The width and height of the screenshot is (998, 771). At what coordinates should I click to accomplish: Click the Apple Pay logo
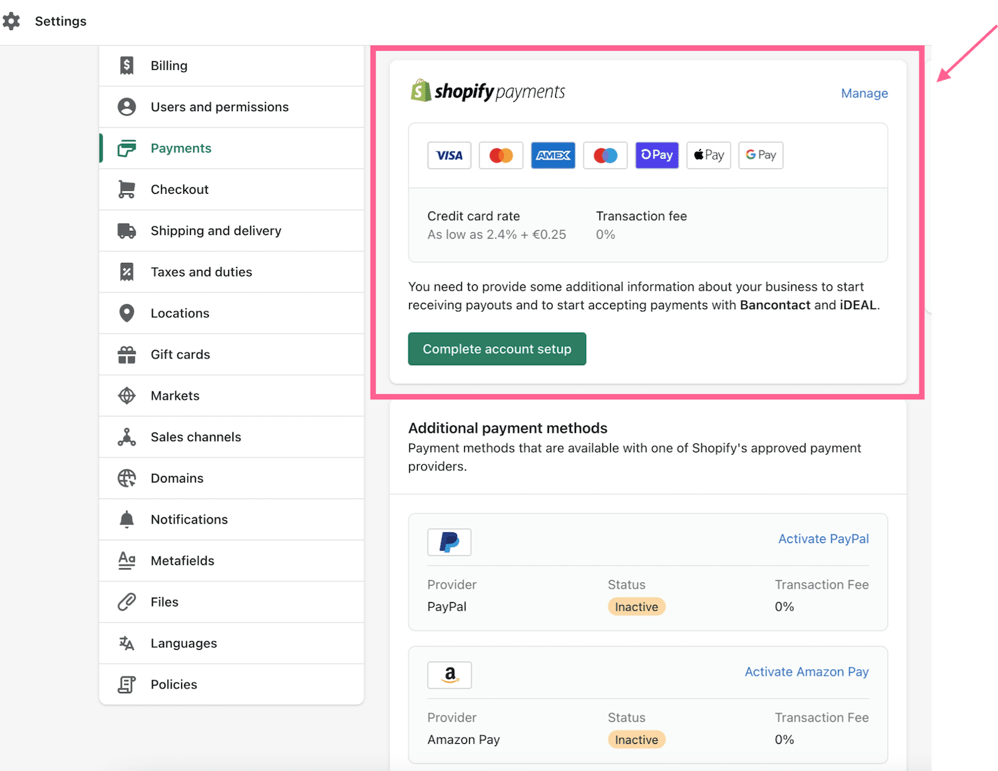coord(709,155)
